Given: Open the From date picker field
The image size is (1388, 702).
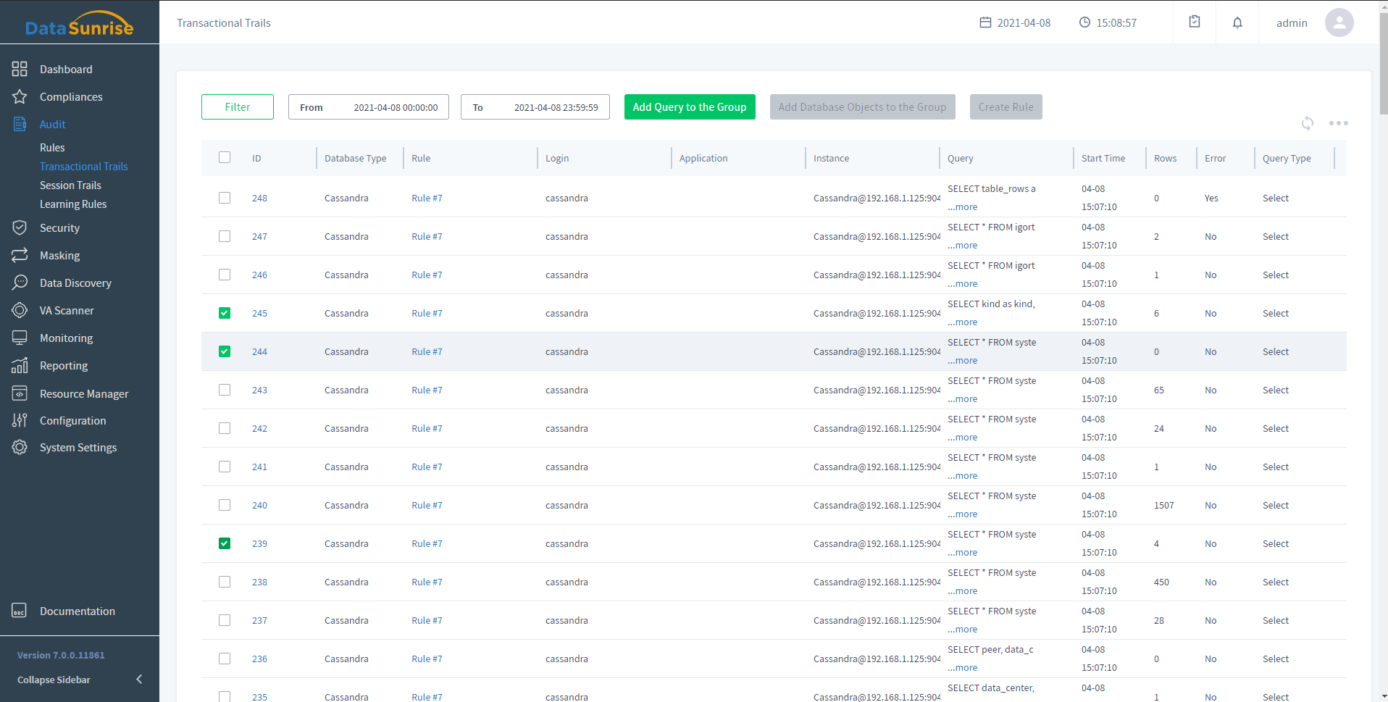Looking at the screenshot, I should click(x=368, y=107).
